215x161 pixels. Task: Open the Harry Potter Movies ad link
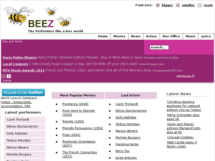20,57
